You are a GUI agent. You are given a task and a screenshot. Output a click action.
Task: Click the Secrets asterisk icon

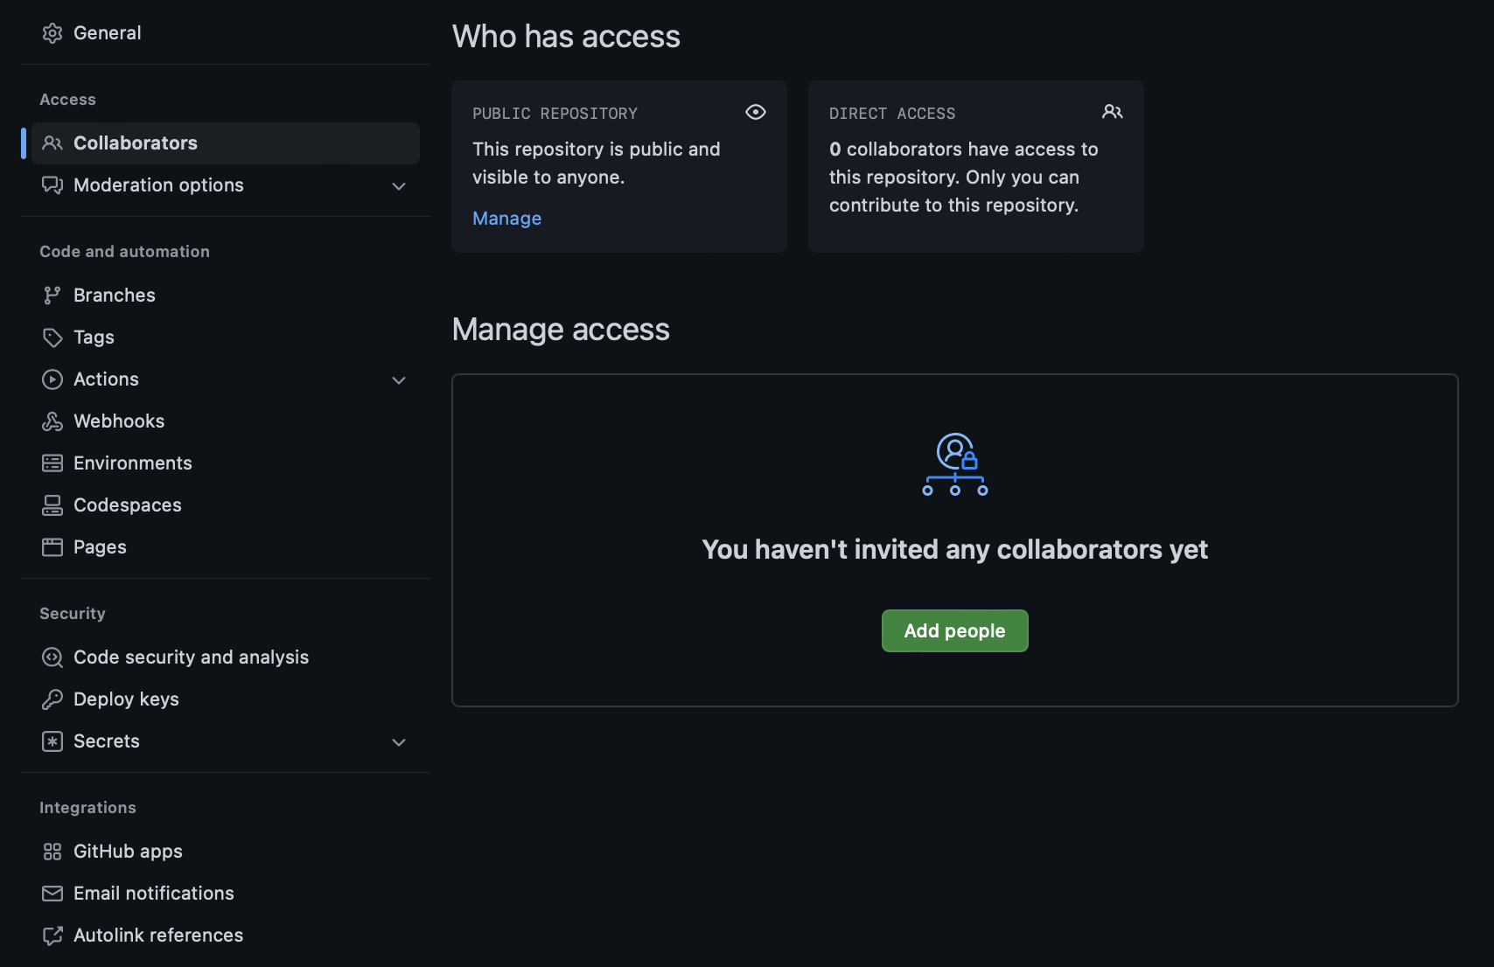[x=52, y=741]
